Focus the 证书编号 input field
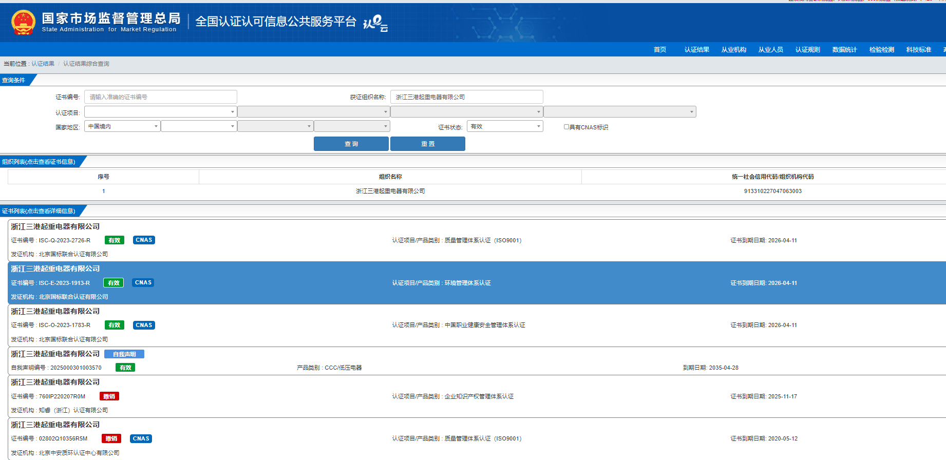Viewport: 946px width, 460px height. (160, 97)
